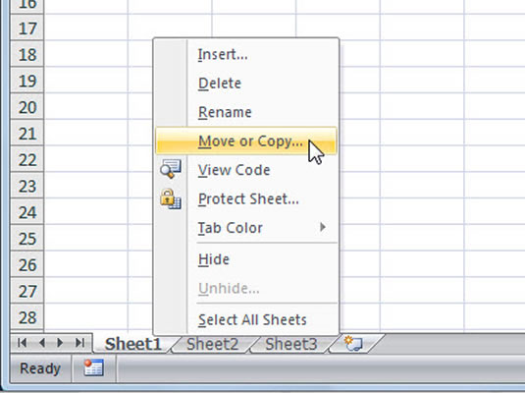Go to previous sheet navigation arrow

(x=42, y=342)
